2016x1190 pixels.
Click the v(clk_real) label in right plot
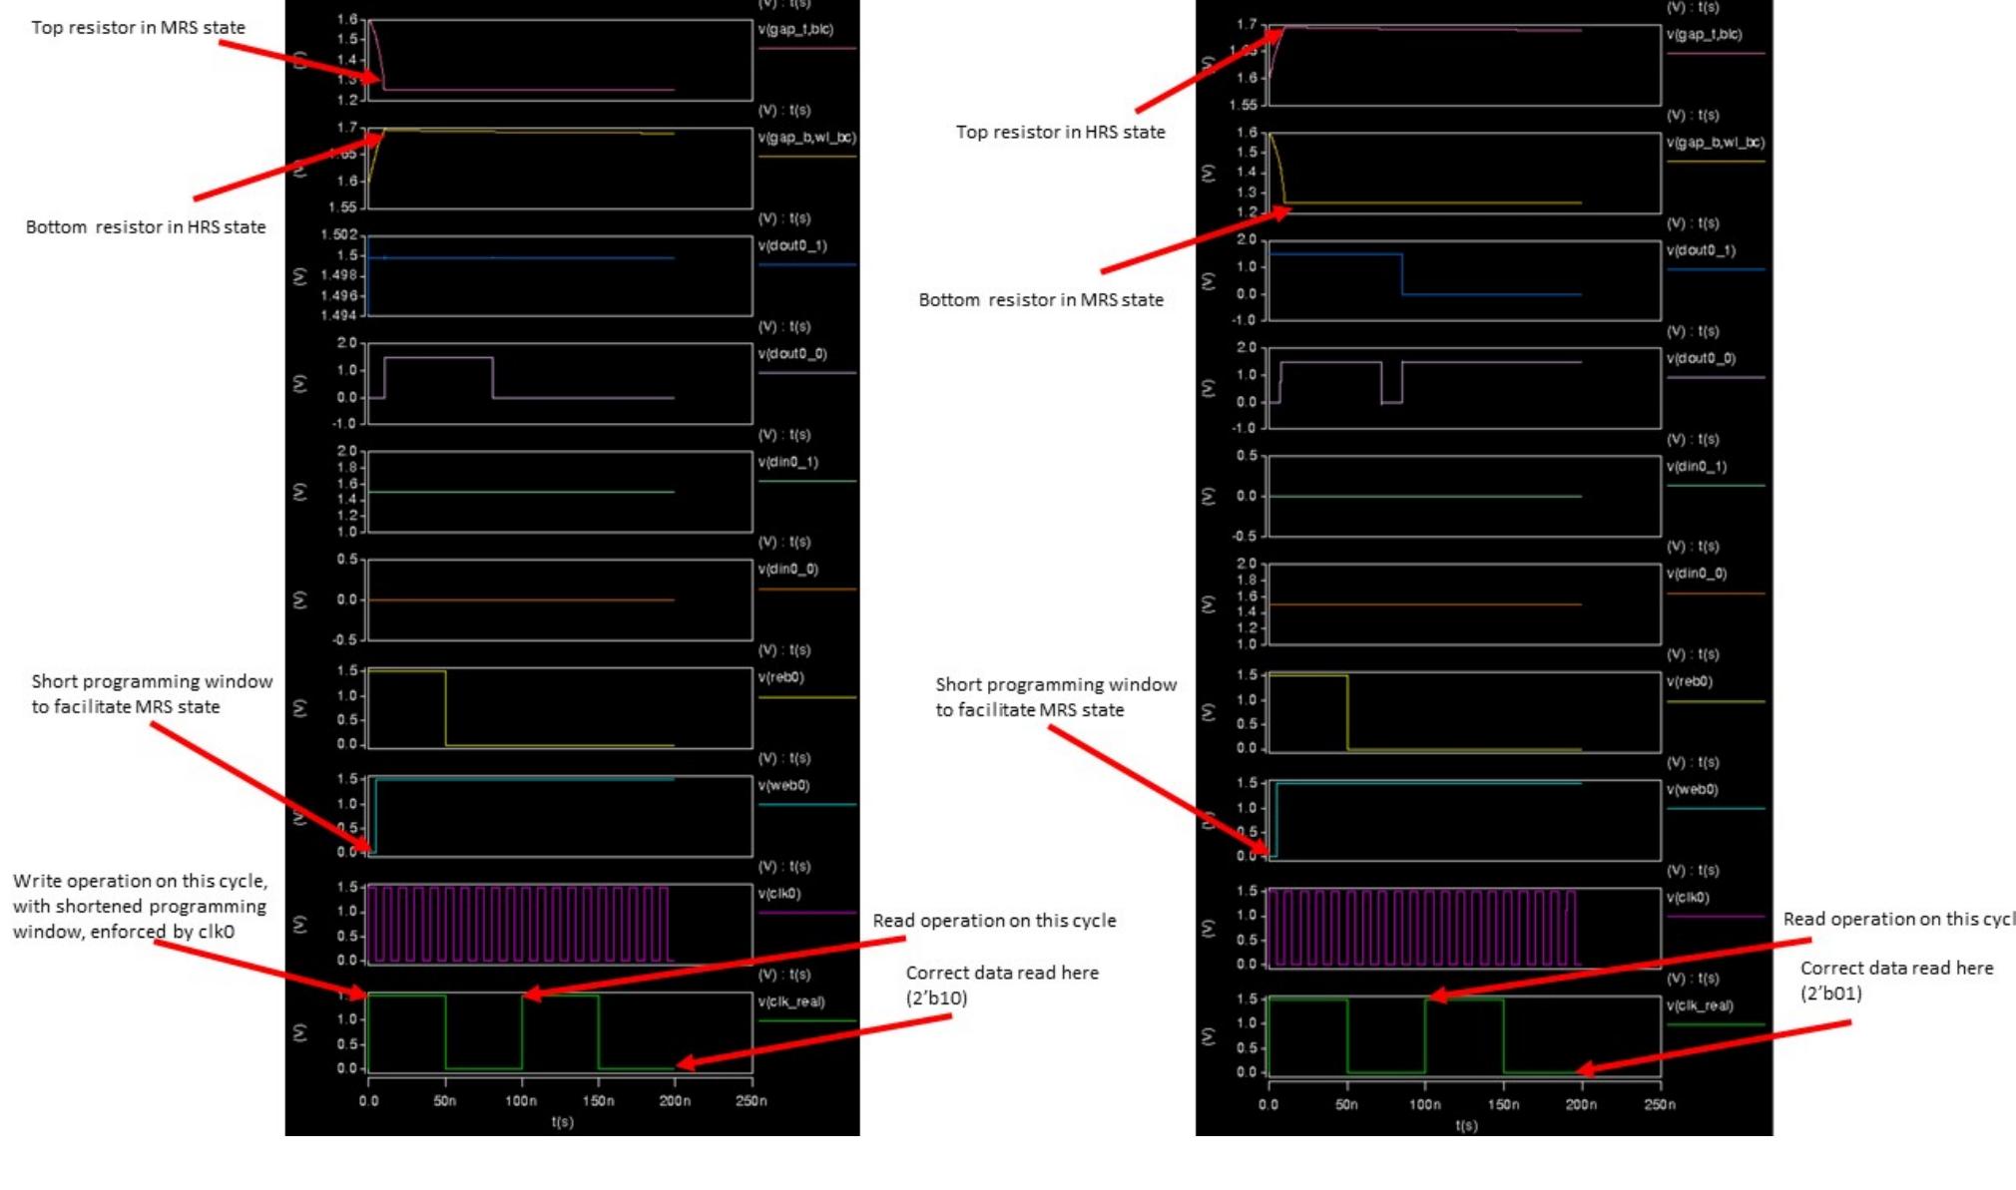coord(1700,1005)
